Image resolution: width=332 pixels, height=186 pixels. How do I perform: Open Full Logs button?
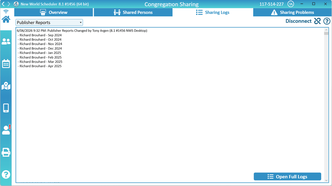(287, 176)
